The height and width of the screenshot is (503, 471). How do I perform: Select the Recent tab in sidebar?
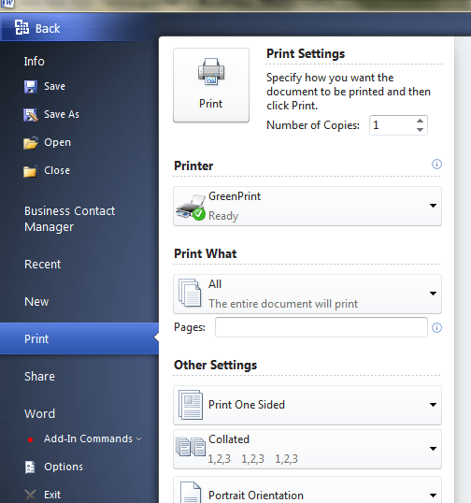[43, 265]
